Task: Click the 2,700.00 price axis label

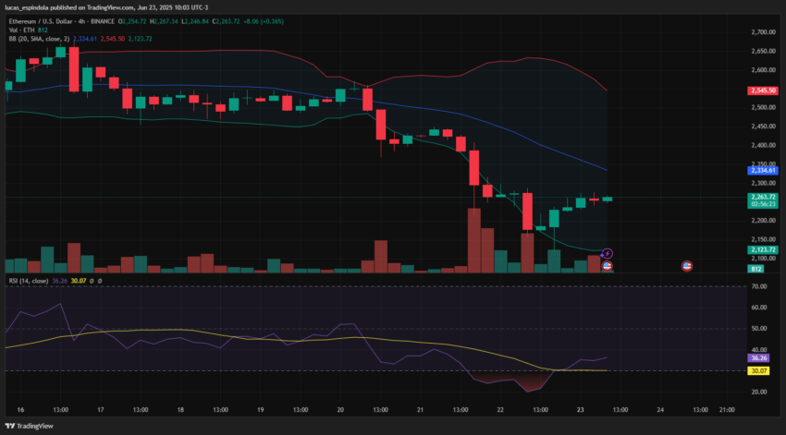Action: pos(764,32)
